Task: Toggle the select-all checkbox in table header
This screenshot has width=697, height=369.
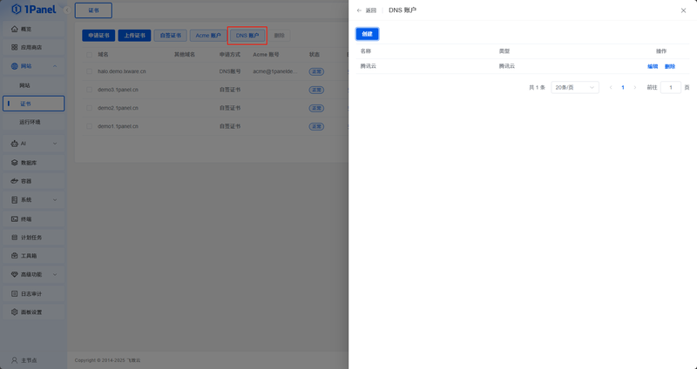Action: [x=90, y=55]
